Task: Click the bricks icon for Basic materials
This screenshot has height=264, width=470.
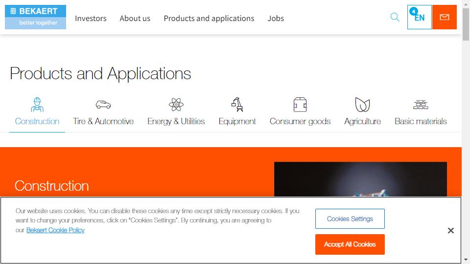Action: [421, 105]
